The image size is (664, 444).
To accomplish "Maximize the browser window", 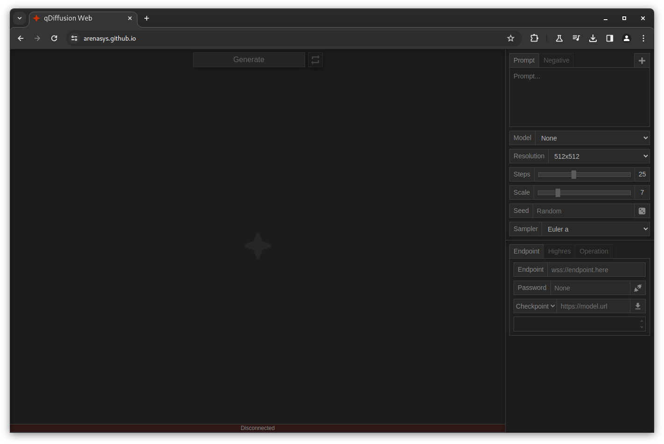I will click(624, 18).
